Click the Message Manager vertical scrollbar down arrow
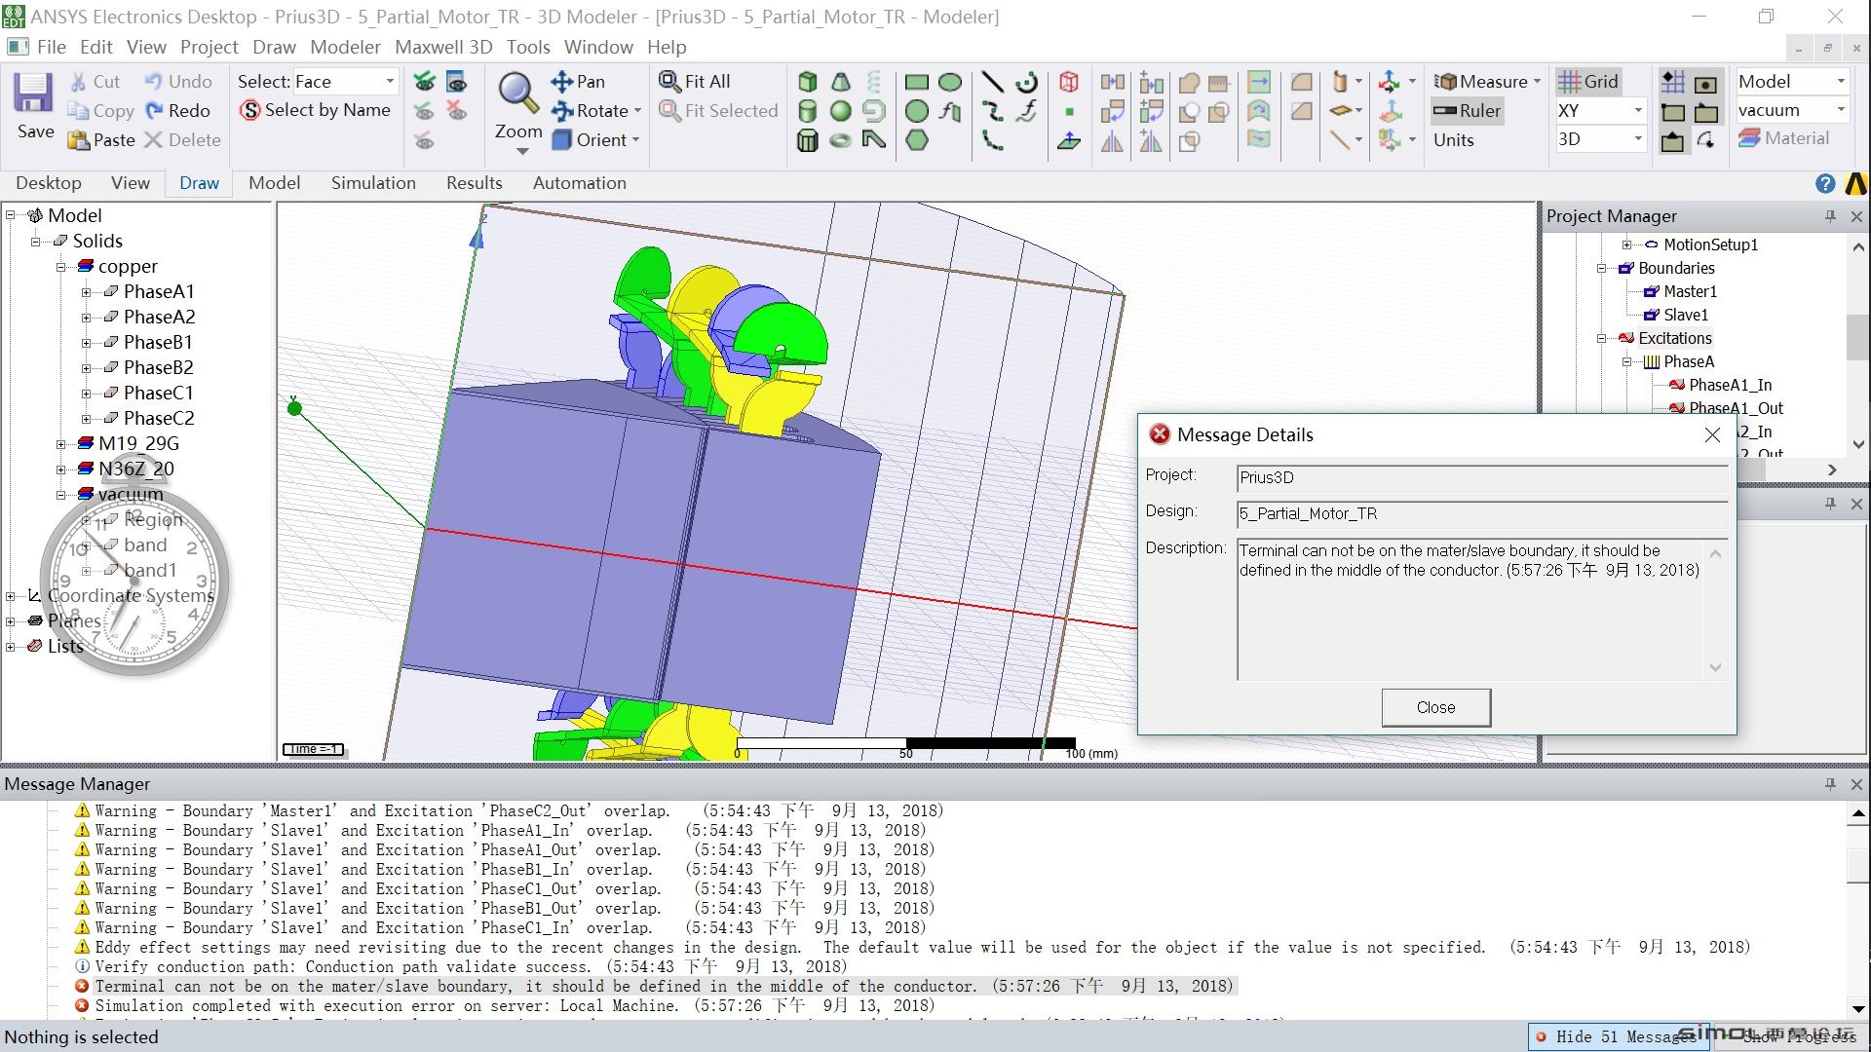This screenshot has height=1052, width=1871. click(1858, 1009)
